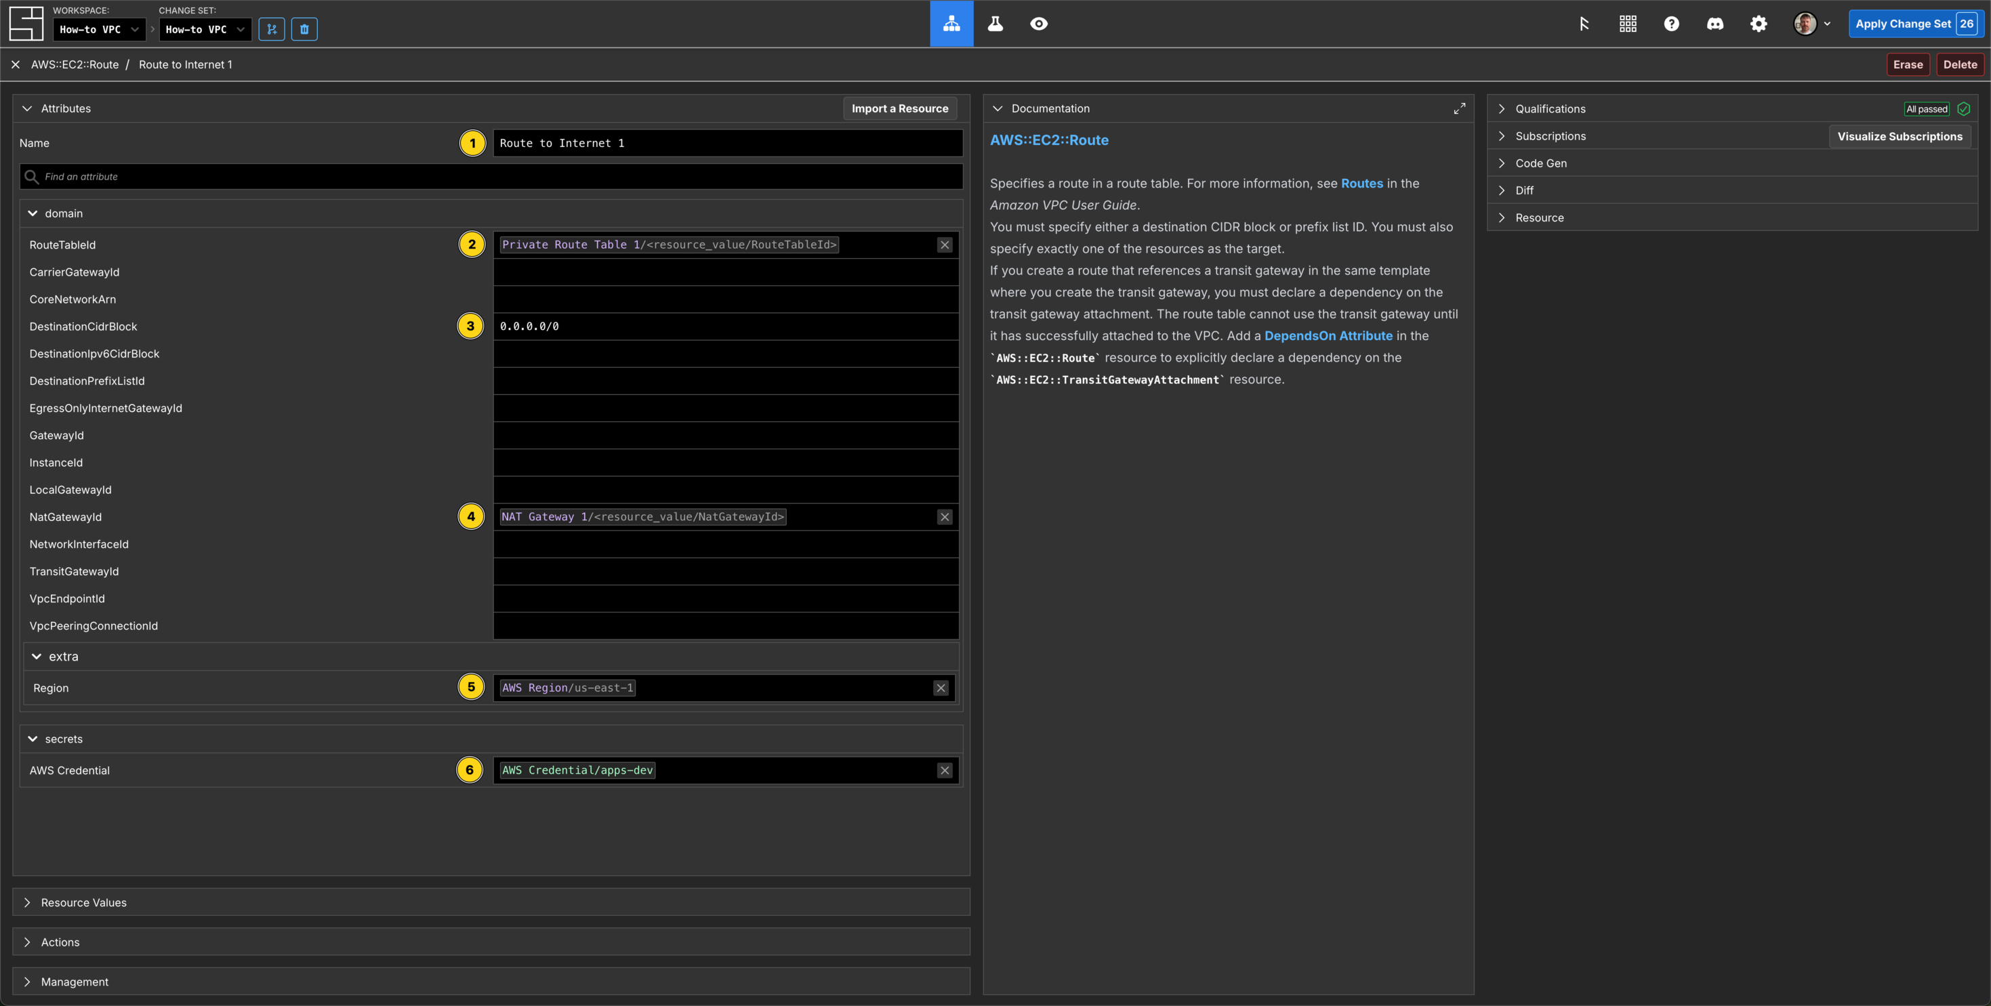Expand the Documentation panel with arrows icon
The height and width of the screenshot is (1006, 1991).
pos(1458,109)
